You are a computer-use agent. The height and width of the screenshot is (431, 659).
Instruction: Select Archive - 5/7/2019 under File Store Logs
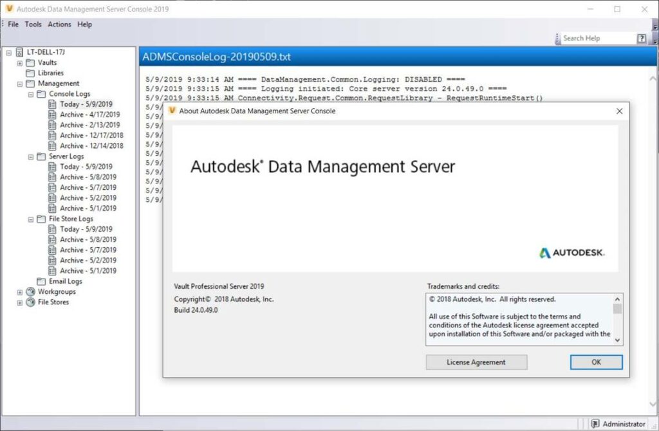(88, 250)
